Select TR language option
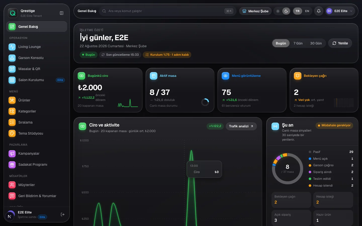Screen dimensions: 362x226 coord(298,11)
